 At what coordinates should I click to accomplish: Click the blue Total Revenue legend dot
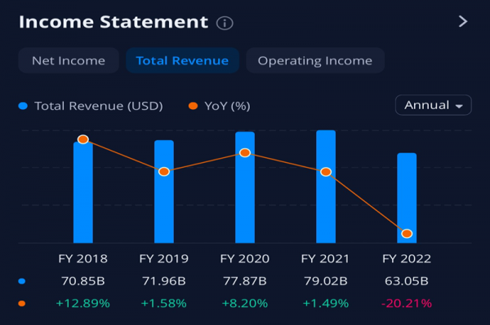coord(23,106)
